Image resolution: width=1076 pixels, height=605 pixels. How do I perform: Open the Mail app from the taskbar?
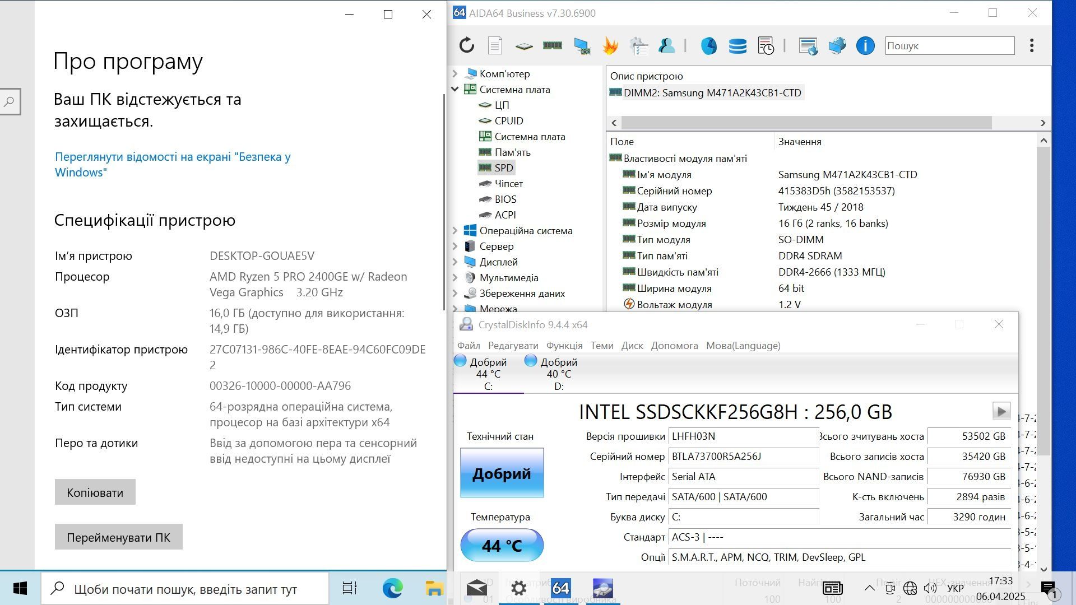476,588
